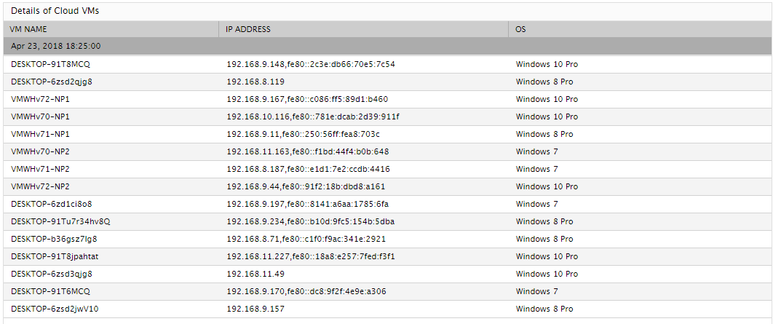Click VMWHv72-NP1 in the VM list
Viewport: 773px width, 324px height.
tap(41, 99)
